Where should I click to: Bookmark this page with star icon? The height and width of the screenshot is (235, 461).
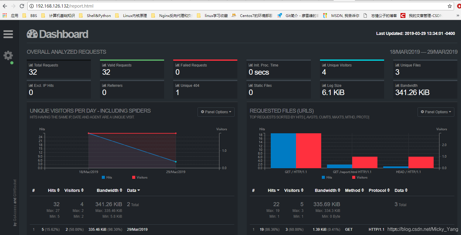pos(450,6)
